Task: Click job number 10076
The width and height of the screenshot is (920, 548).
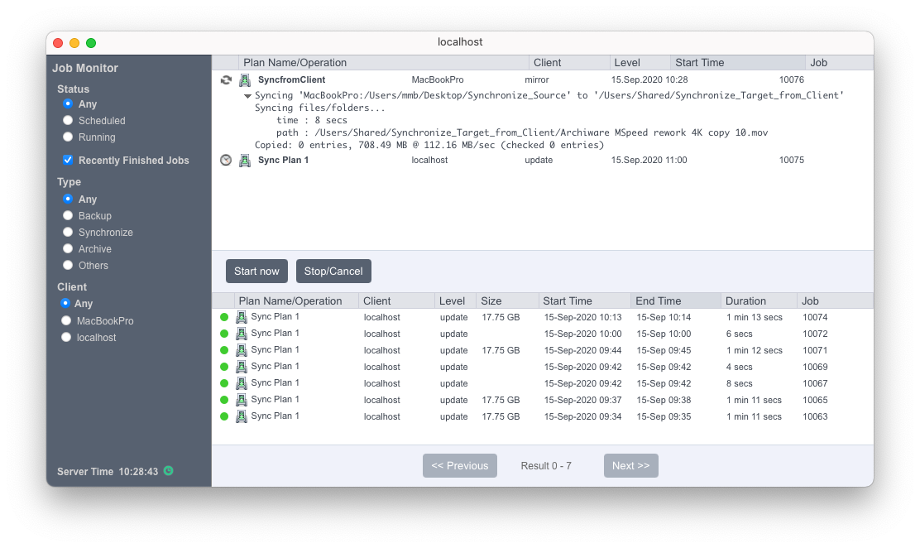Action: [x=792, y=79]
